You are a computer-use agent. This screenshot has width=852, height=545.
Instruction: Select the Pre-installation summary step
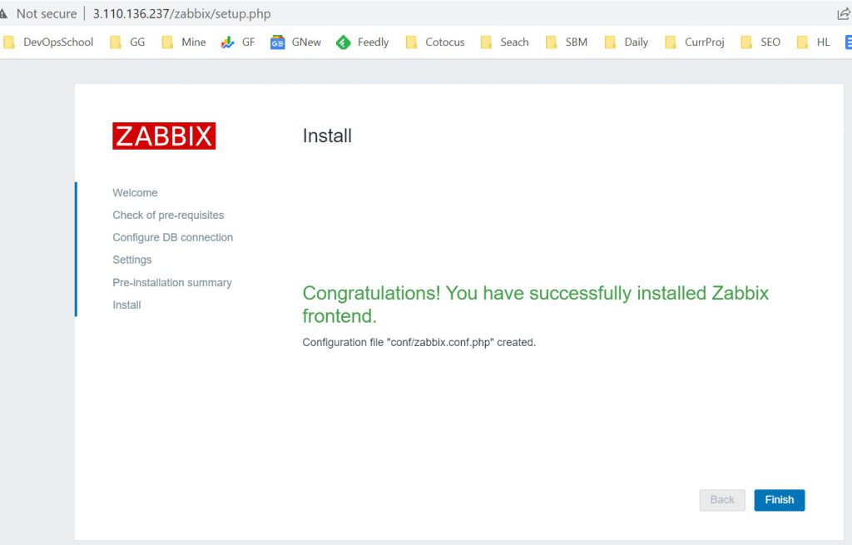click(172, 283)
